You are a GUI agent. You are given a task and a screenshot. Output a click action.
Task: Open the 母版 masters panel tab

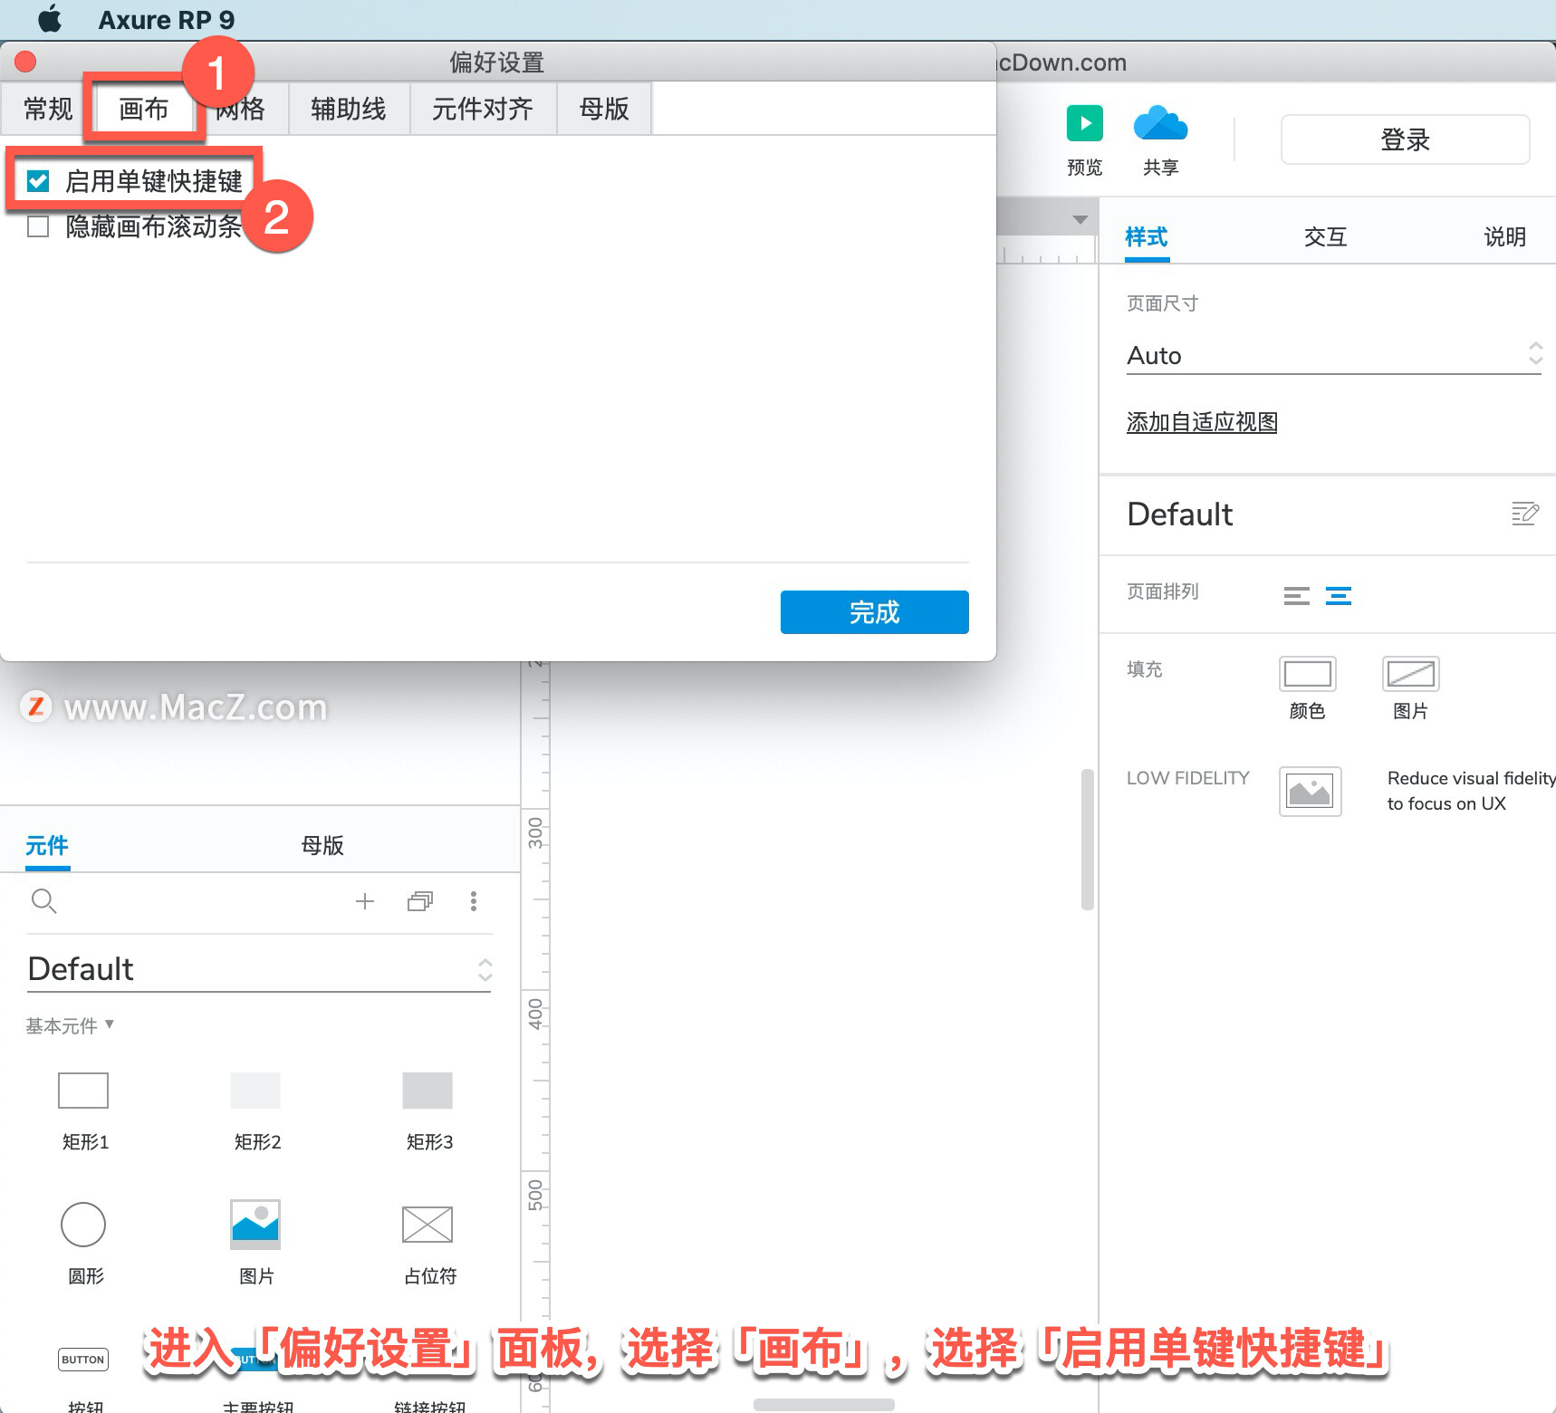point(322,845)
